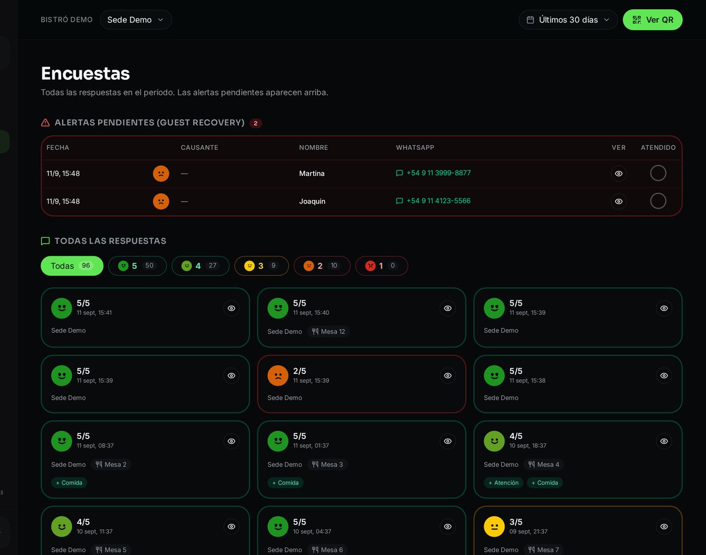Click the yellow face in the rating 3 filter
This screenshot has height=555, width=706.
[x=249, y=266]
